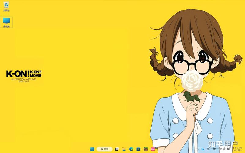The image size is (245, 153).
Task: Click the blue system tray app icon
Action: 203,149
